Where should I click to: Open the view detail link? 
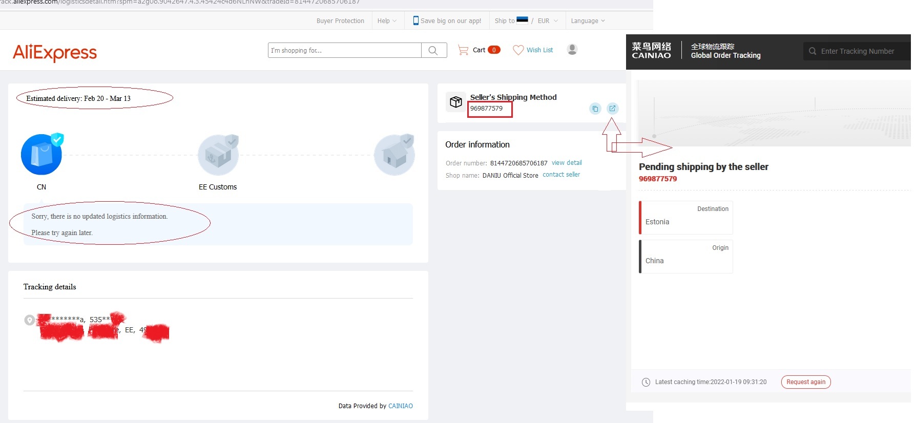tap(567, 163)
